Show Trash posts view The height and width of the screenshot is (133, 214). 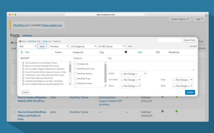(55, 41)
